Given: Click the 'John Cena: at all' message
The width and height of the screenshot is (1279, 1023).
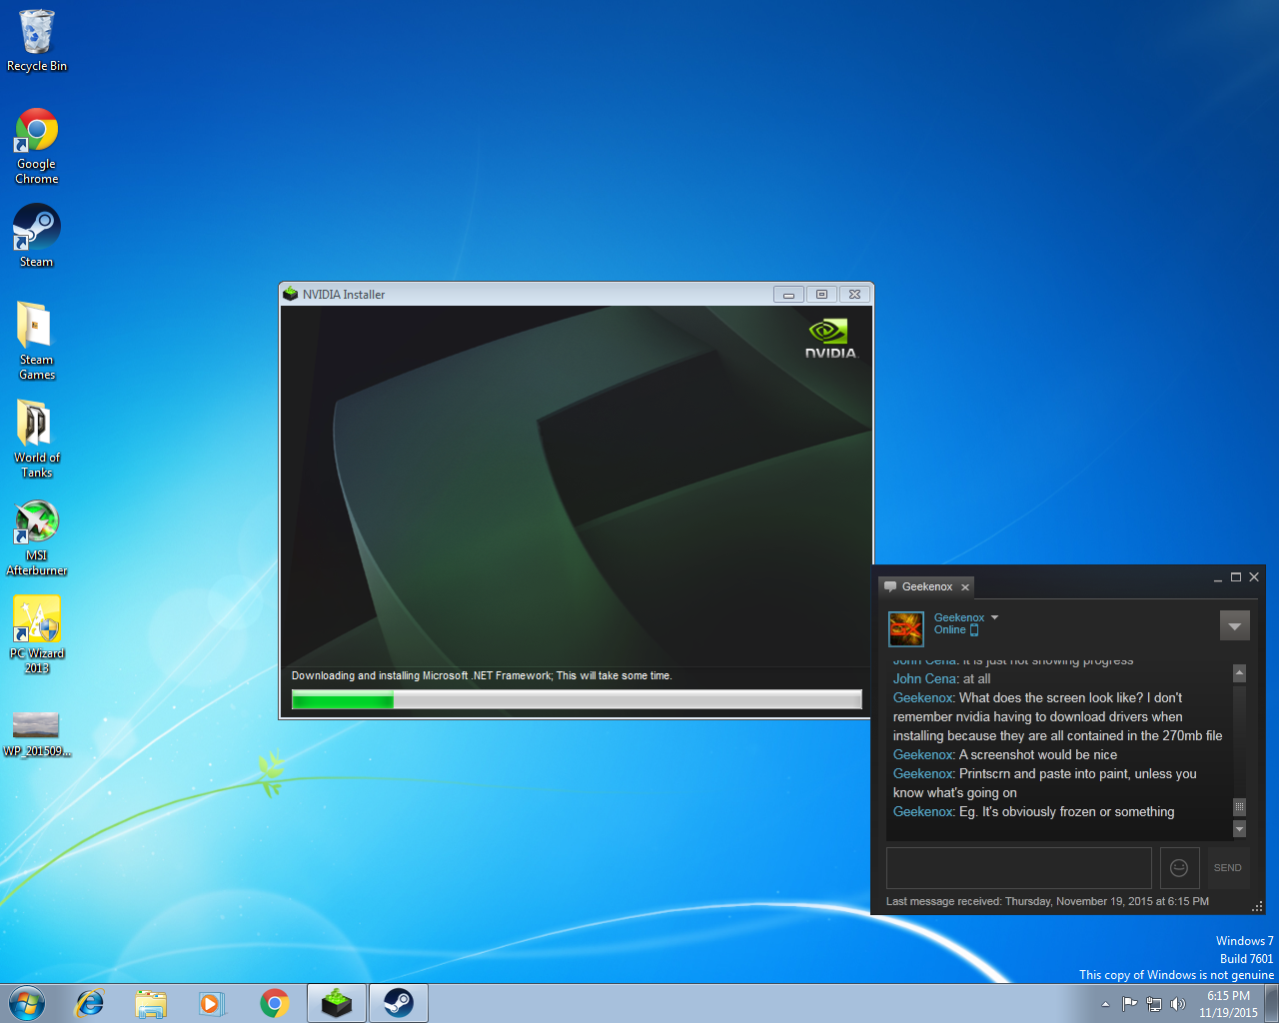Looking at the screenshot, I should click(941, 679).
